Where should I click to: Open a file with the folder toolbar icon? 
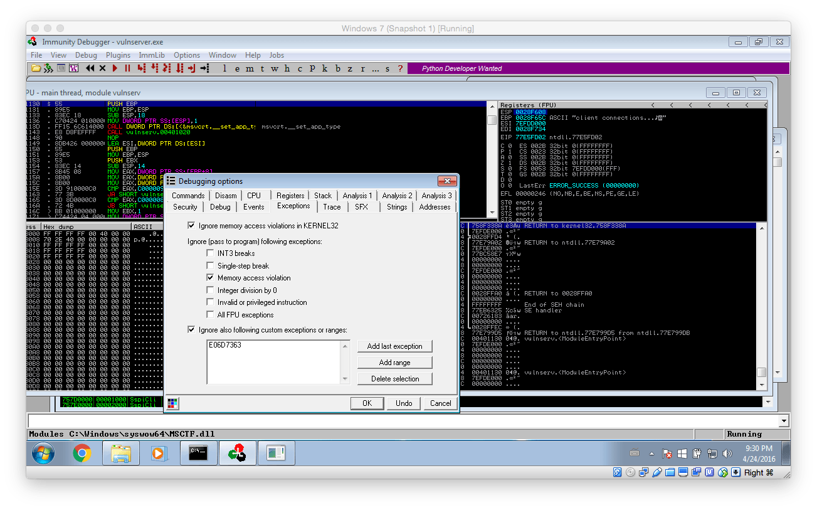coord(36,68)
